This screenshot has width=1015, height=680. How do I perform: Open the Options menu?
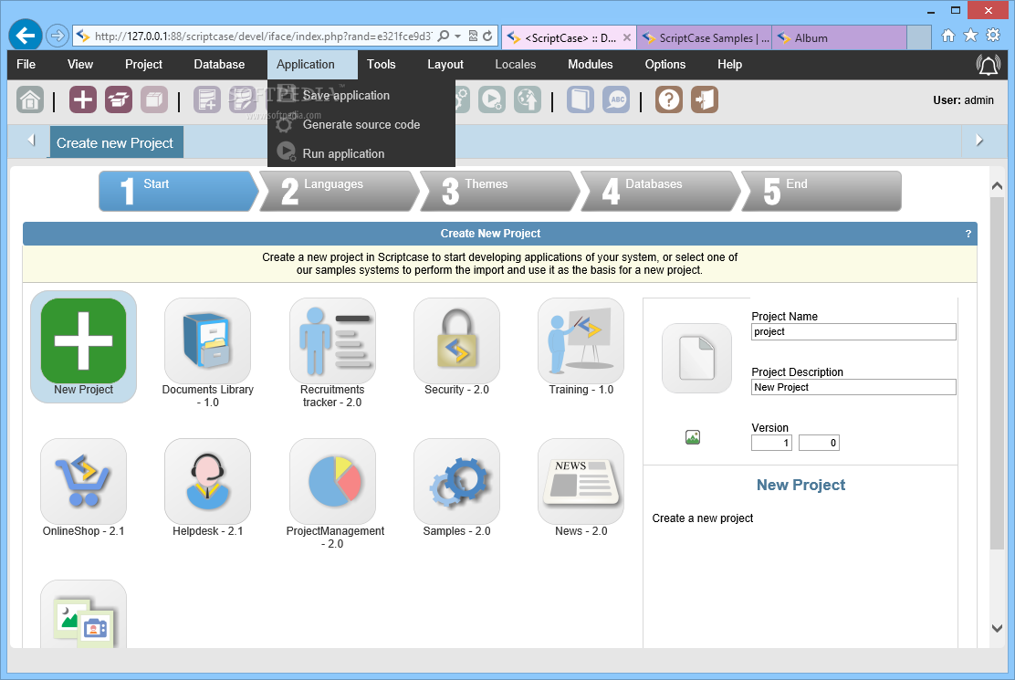[665, 64]
